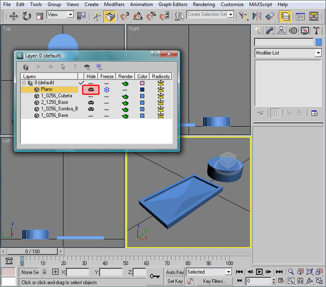Open the Graph Editors menu
Image resolution: width=326 pixels, height=287 pixels.
(x=172, y=5)
